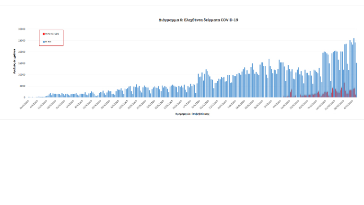The image size is (364, 205).
Task: Click the 20000 y-axis tick label
Action: [x=21, y=52]
